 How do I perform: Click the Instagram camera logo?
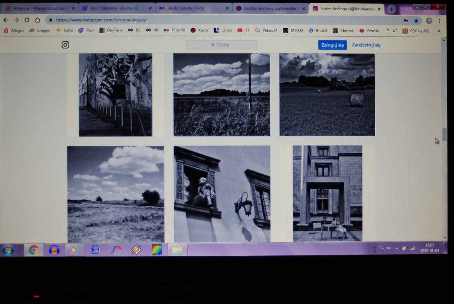coord(65,45)
